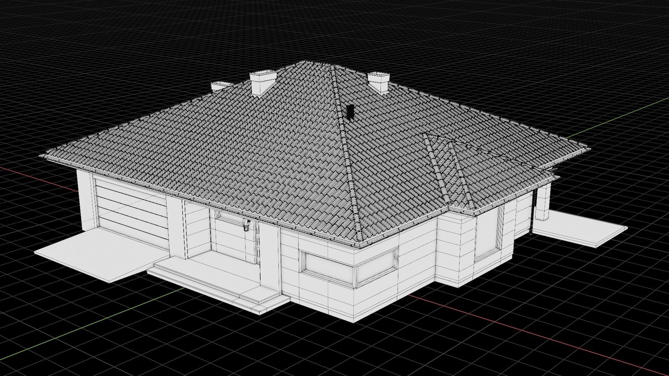This screenshot has height=376, width=669.
Task: Click the wall lamp beside the front door
Action: (246, 225)
